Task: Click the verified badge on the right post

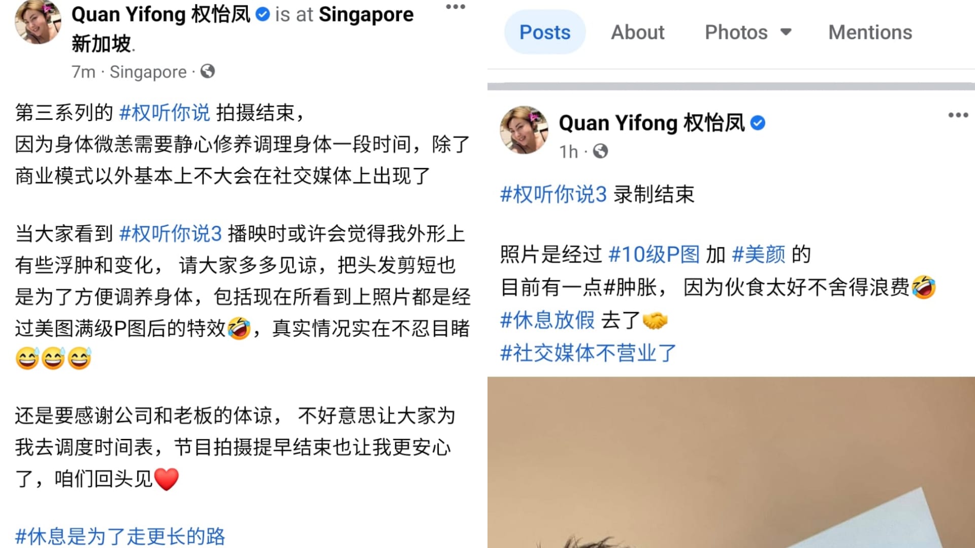Action: point(758,123)
